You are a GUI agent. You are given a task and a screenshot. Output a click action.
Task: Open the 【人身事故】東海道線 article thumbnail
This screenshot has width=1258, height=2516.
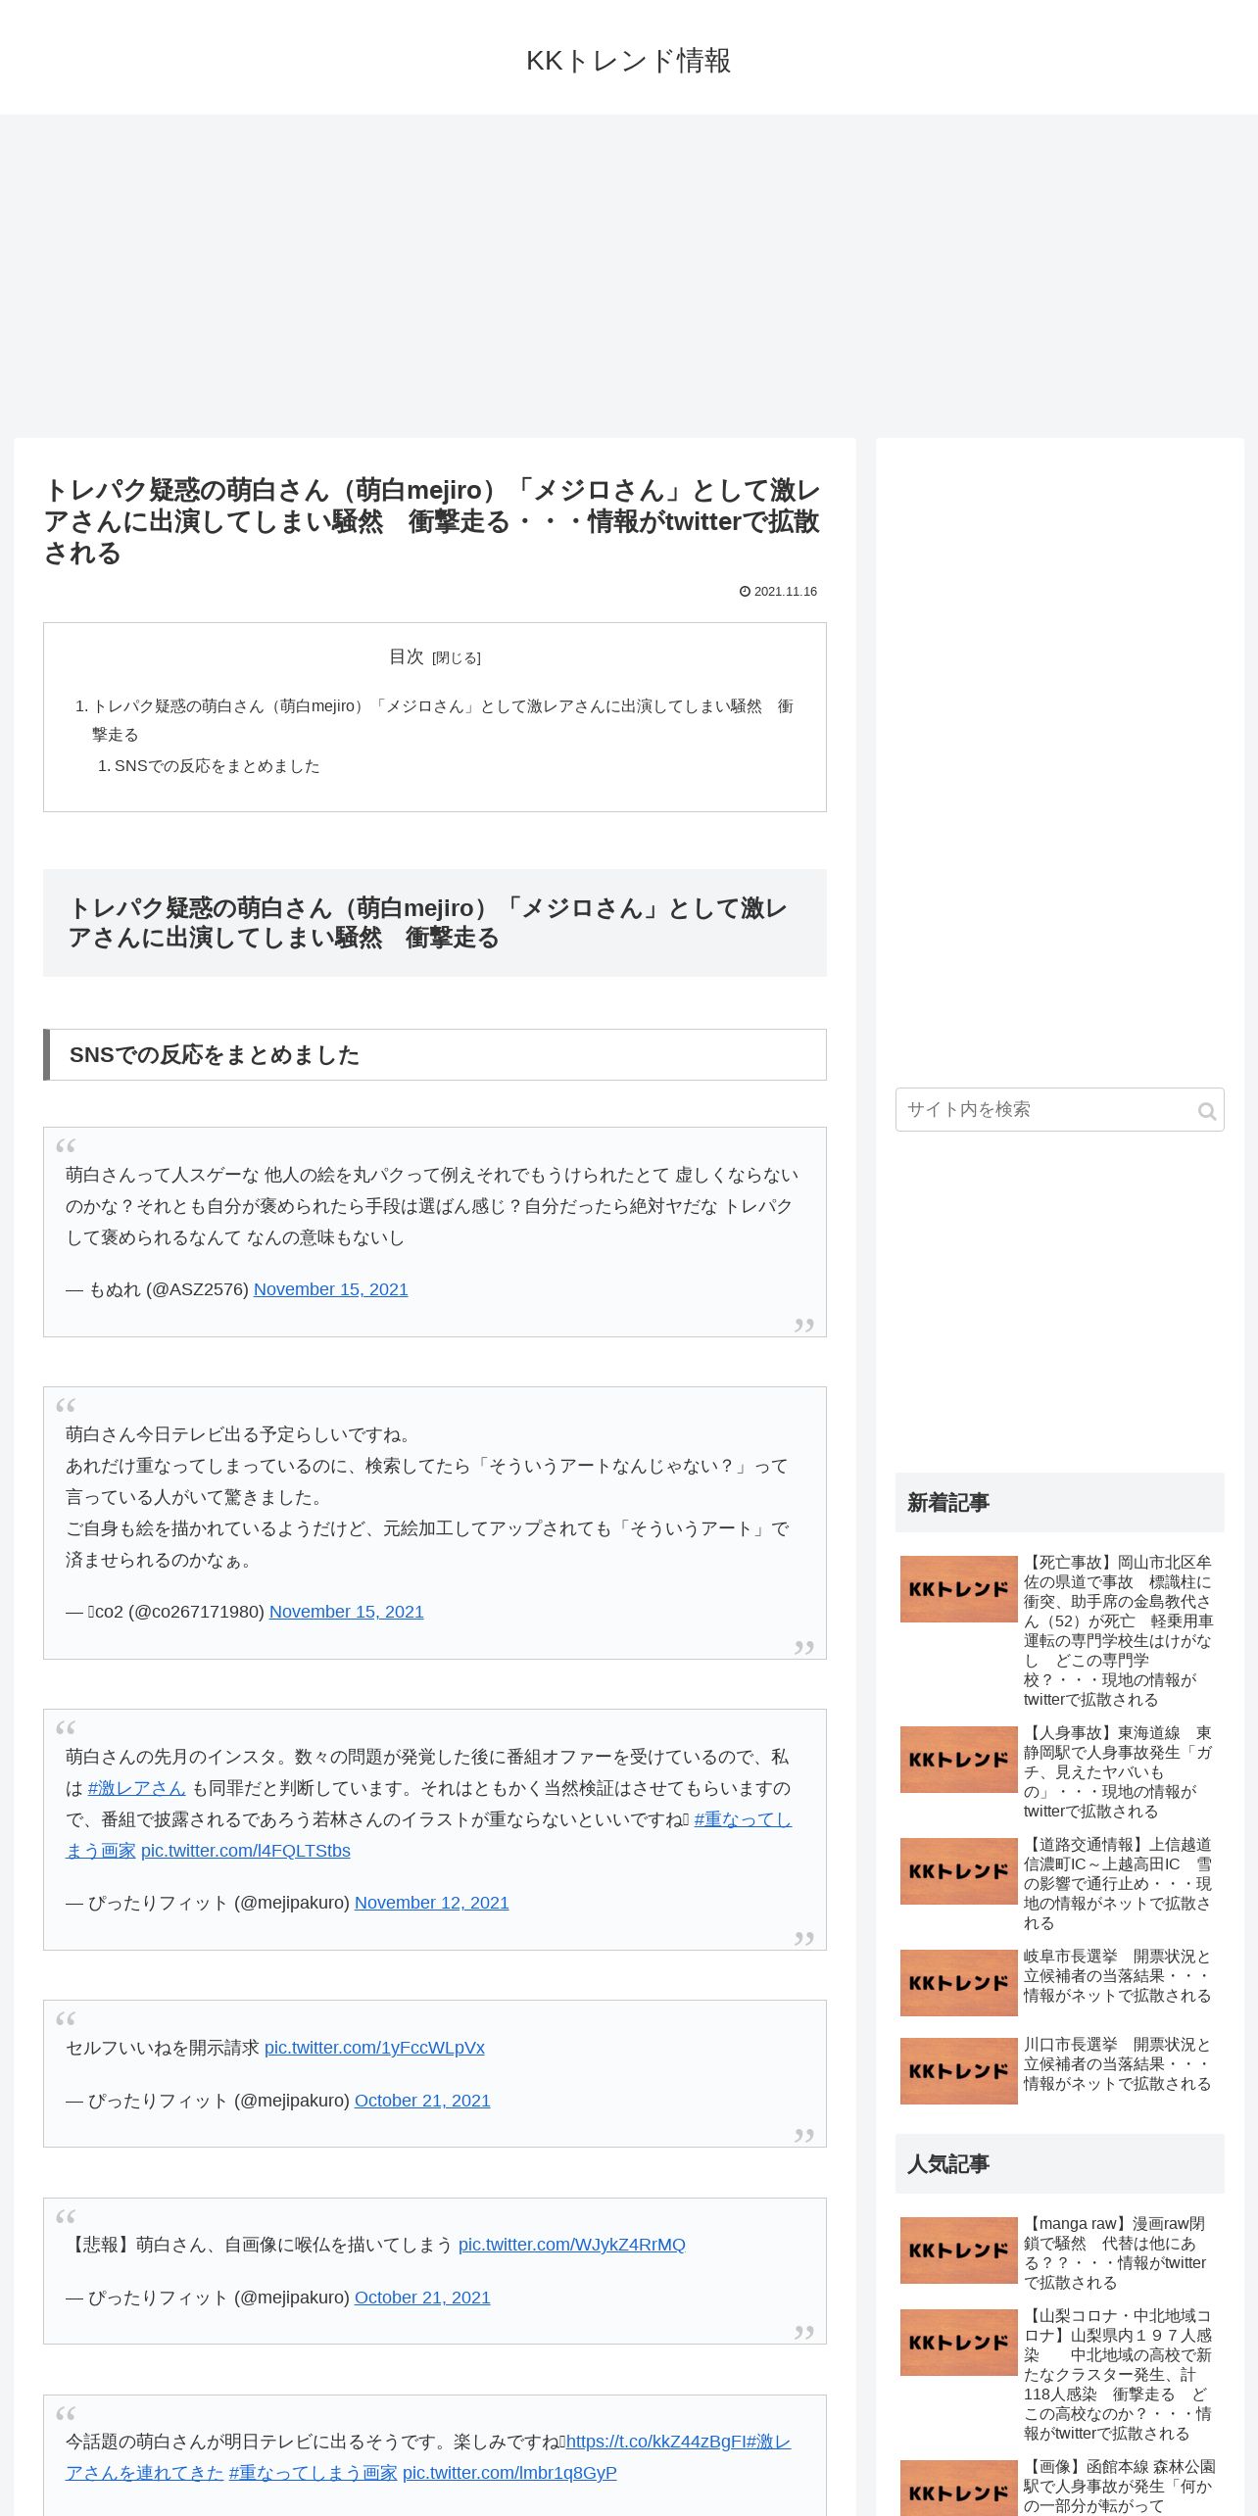click(959, 1760)
